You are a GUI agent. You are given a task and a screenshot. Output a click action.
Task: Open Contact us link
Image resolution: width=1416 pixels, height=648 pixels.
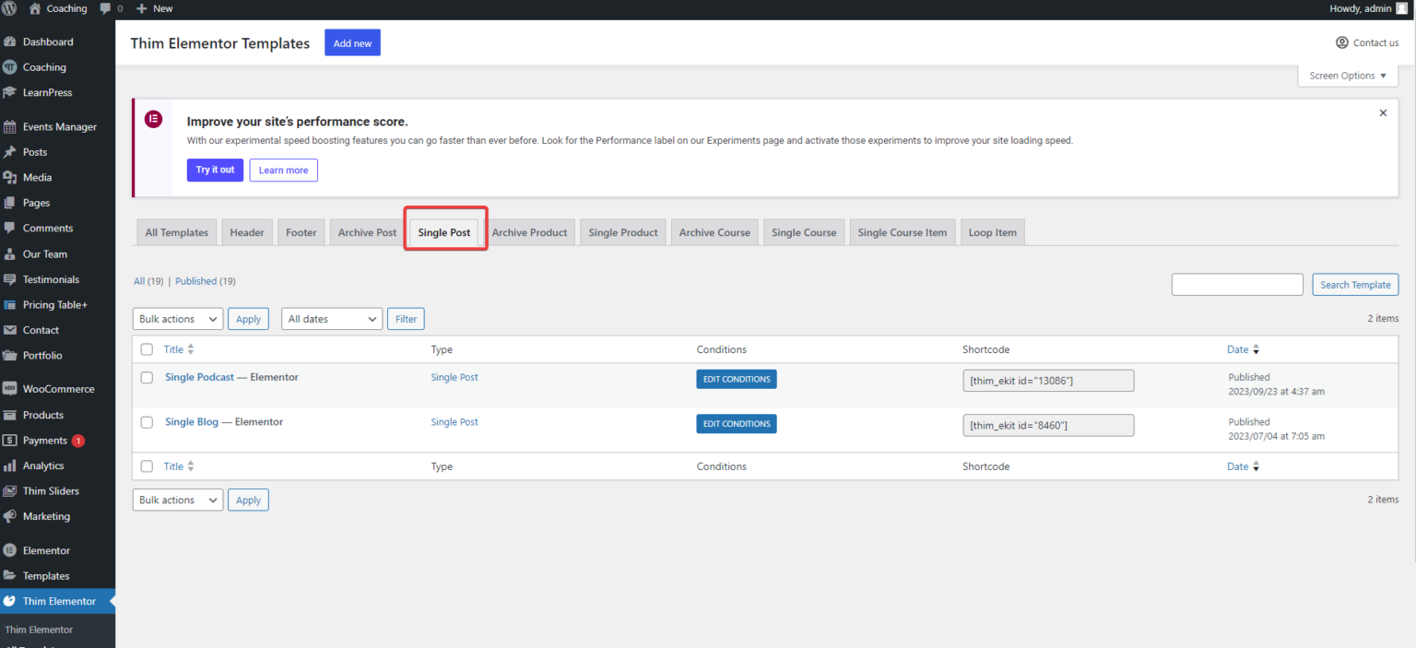click(1367, 42)
